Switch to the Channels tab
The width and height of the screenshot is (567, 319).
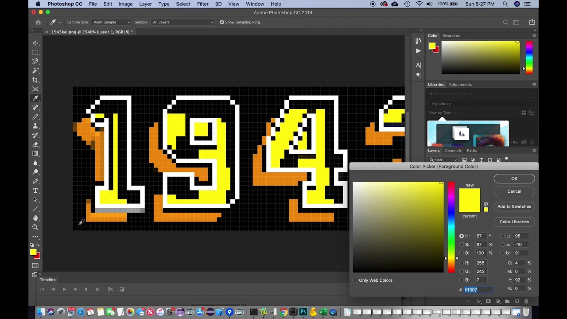tap(453, 151)
